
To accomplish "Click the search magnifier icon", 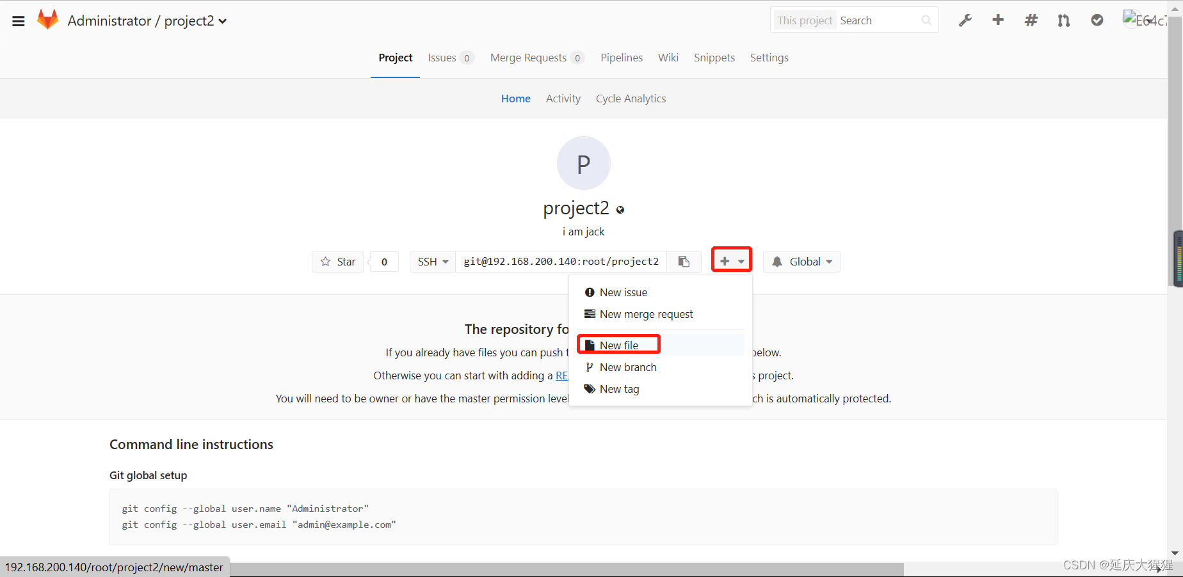I will pyautogui.click(x=926, y=20).
